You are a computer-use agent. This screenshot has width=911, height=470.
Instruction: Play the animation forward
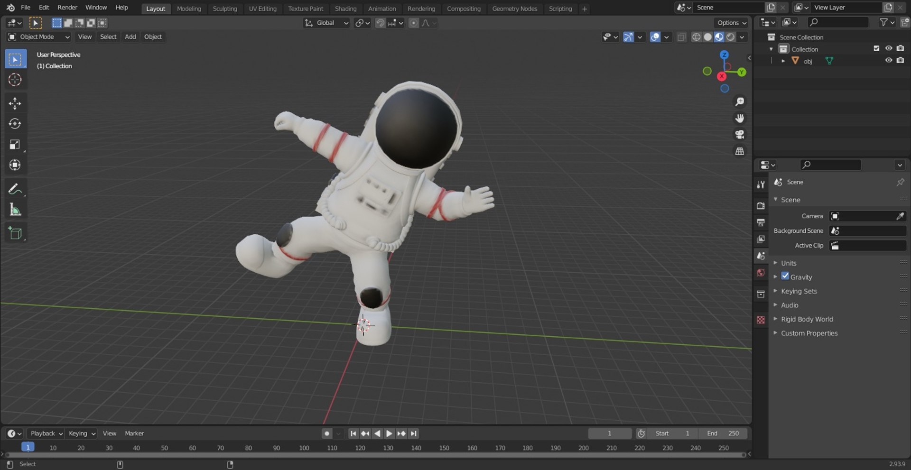[389, 433]
